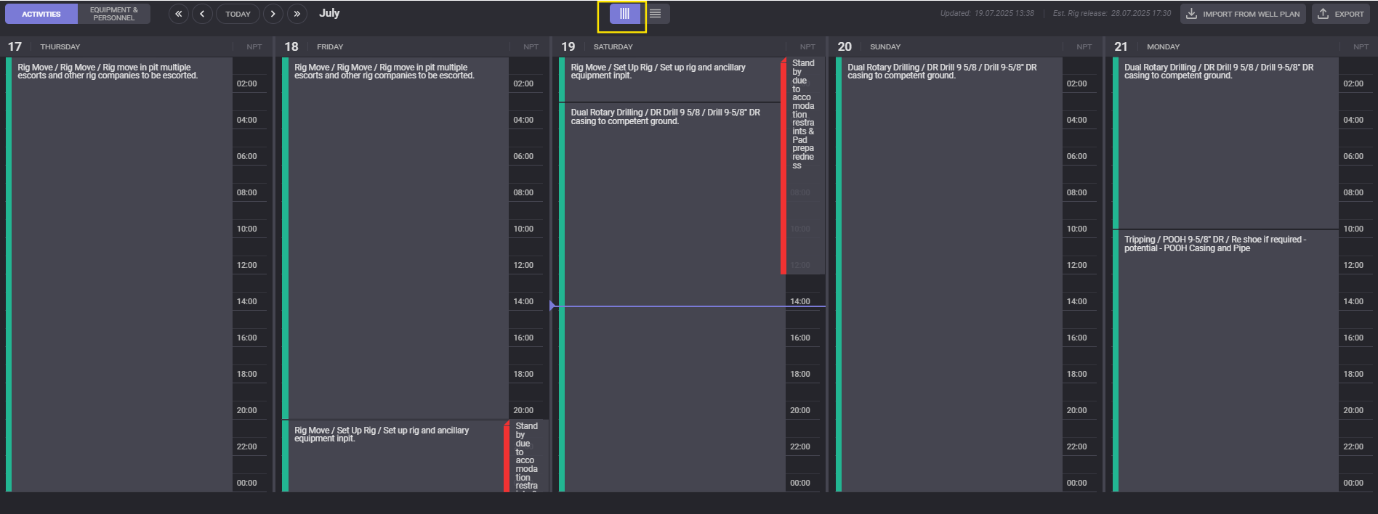Click Import From Well Plan
The image size is (1378, 514).
1243,14
